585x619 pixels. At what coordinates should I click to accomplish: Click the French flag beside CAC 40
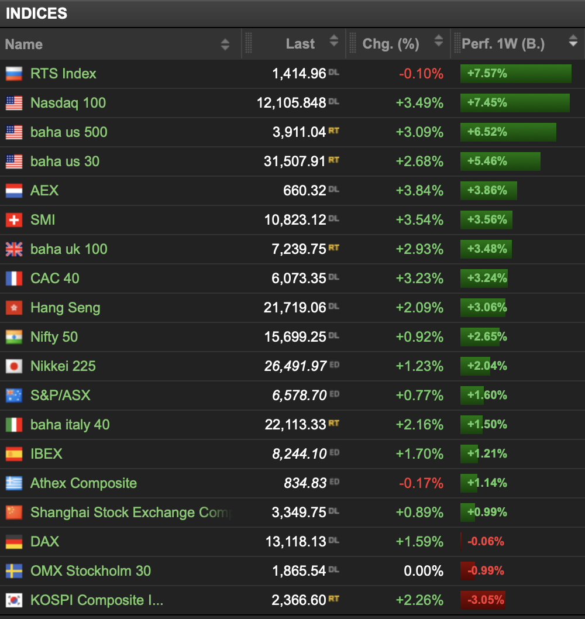[x=14, y=278]
